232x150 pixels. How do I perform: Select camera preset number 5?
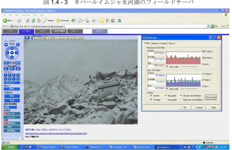tap(5, 79)
